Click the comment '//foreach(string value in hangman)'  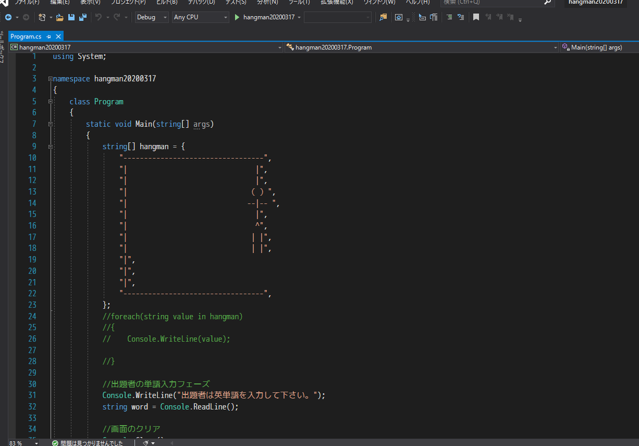coord(173,317)
